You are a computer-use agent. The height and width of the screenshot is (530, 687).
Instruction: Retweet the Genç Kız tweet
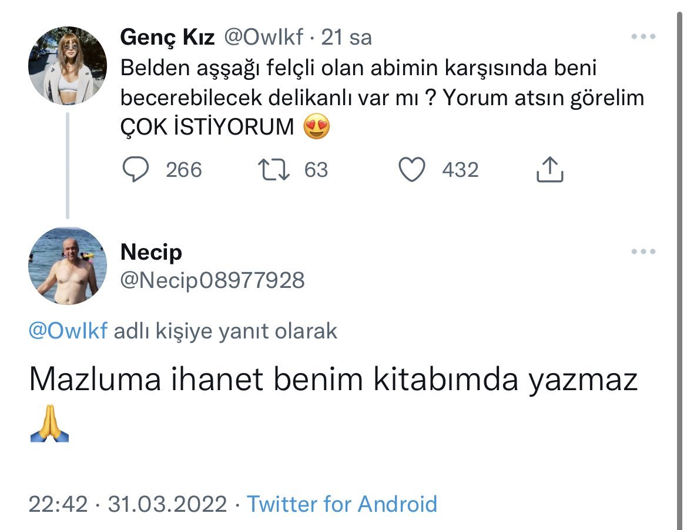click(x=274, y=170)
